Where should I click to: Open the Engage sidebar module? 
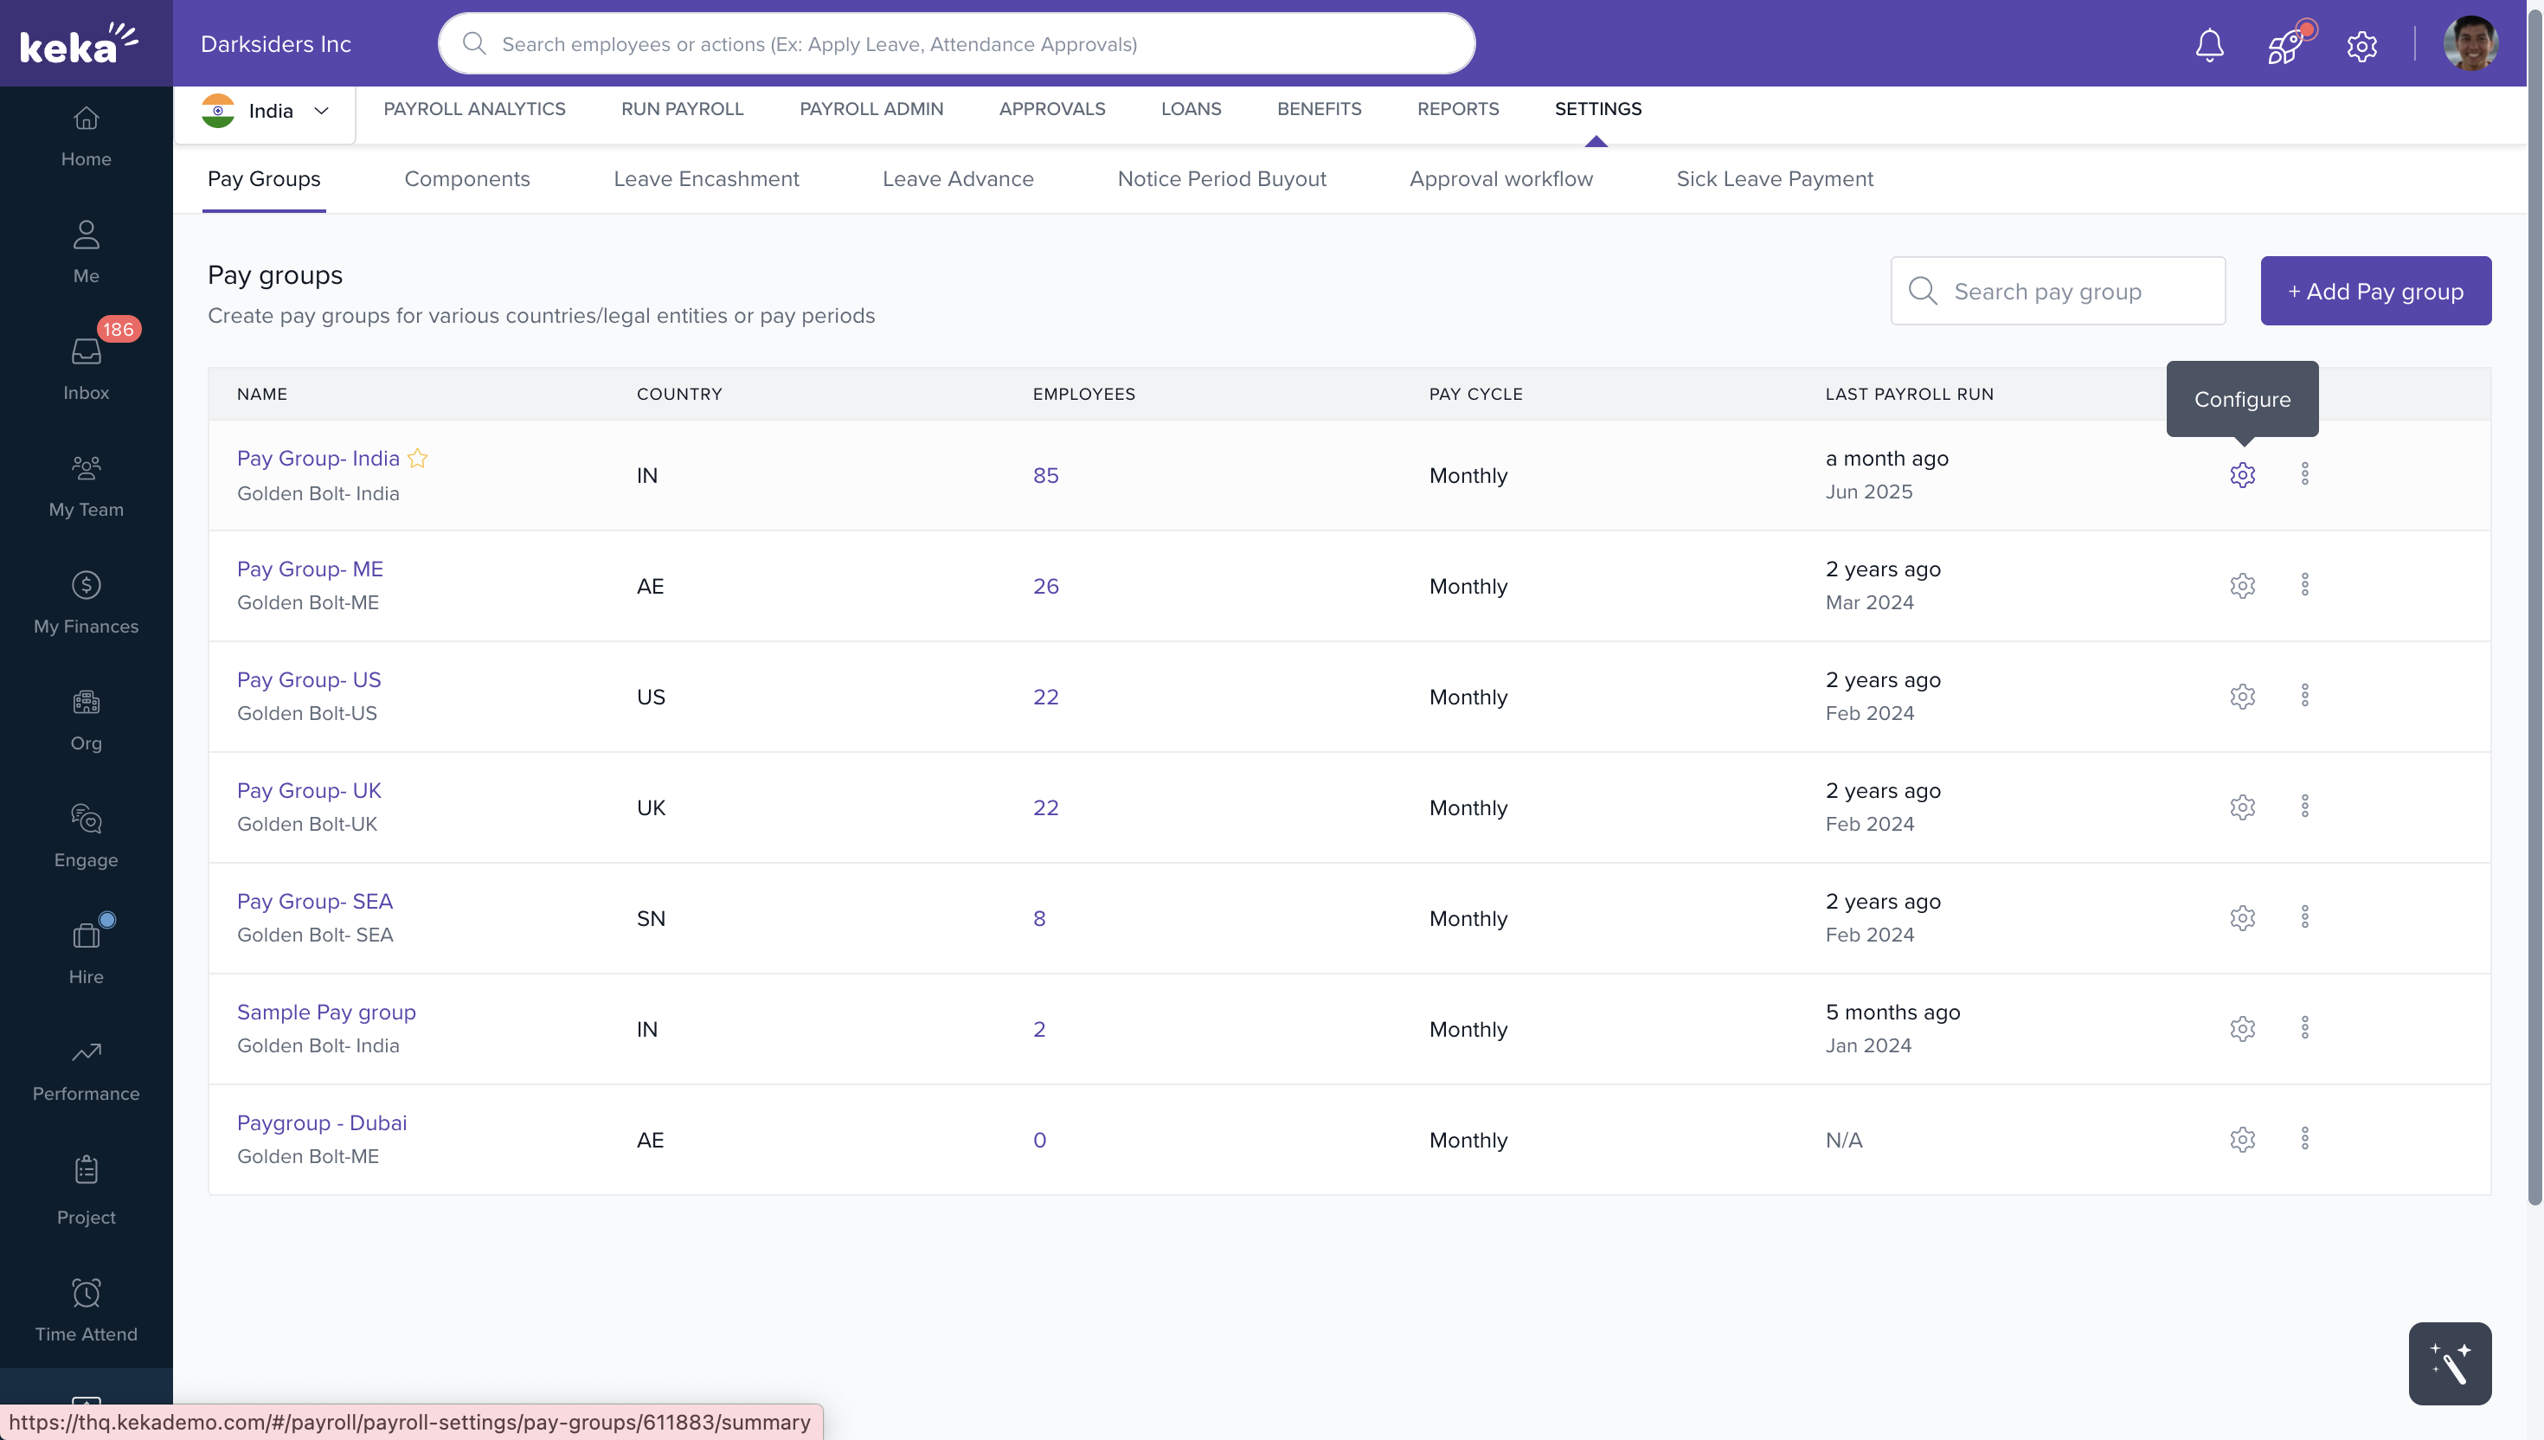(86, 835)
